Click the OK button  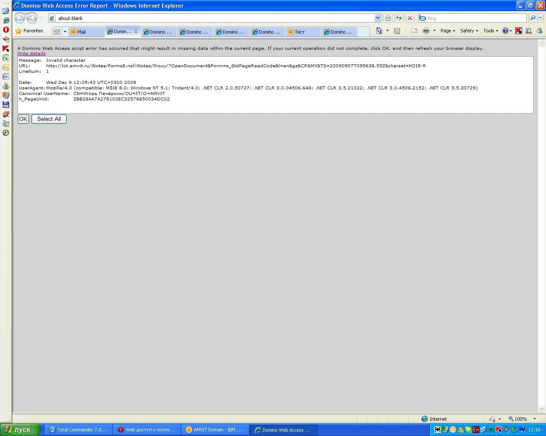click(23, 119)
